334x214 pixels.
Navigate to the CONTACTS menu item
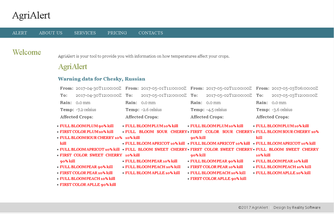coord(151,33)
